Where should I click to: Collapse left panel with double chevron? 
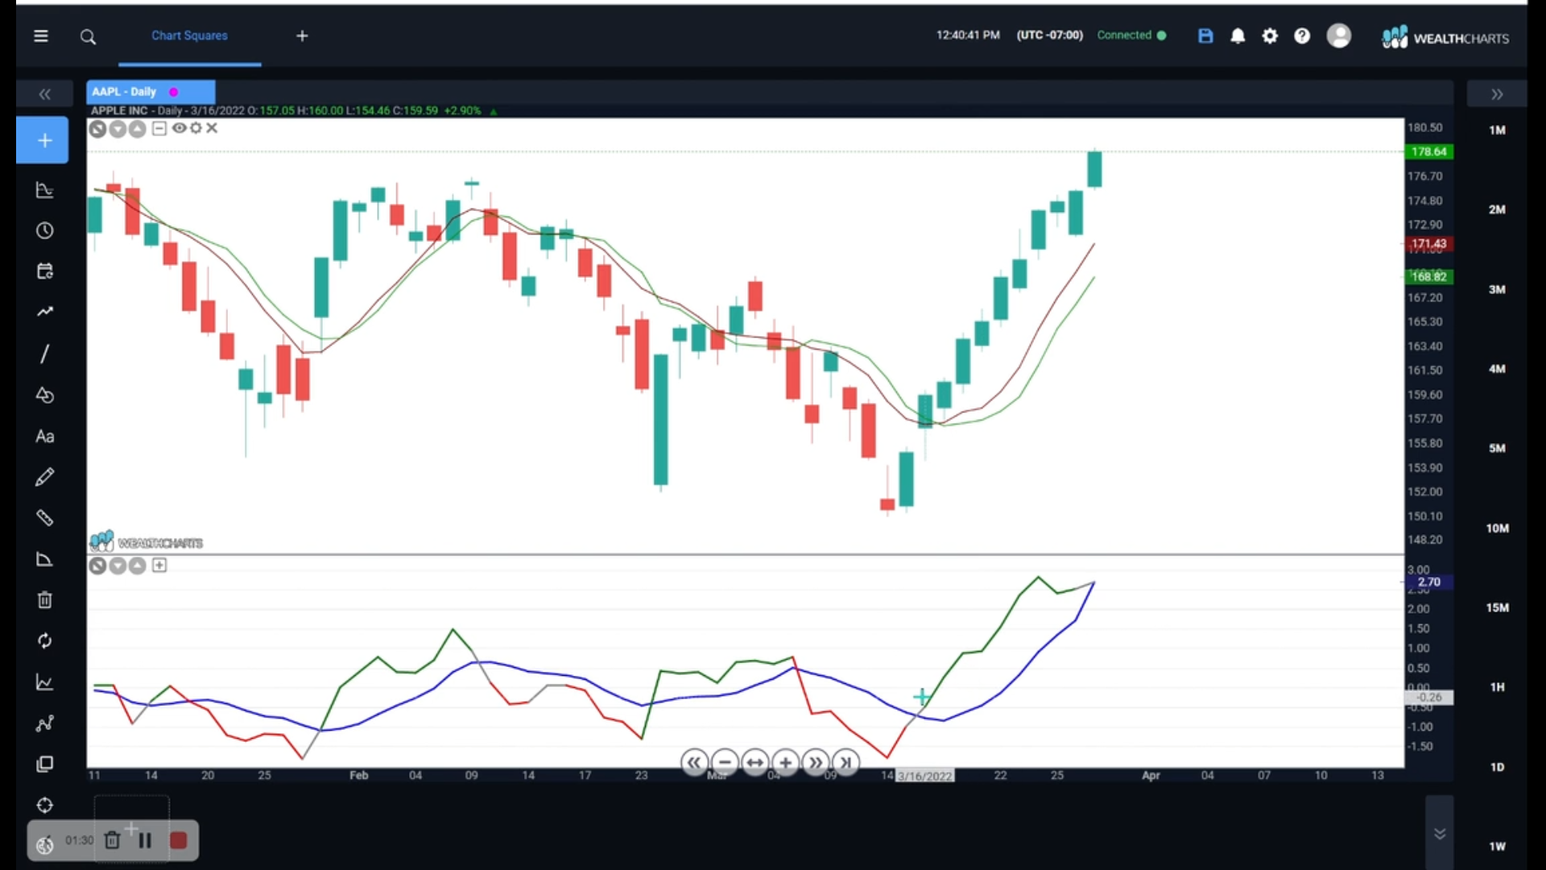[45, 94]
